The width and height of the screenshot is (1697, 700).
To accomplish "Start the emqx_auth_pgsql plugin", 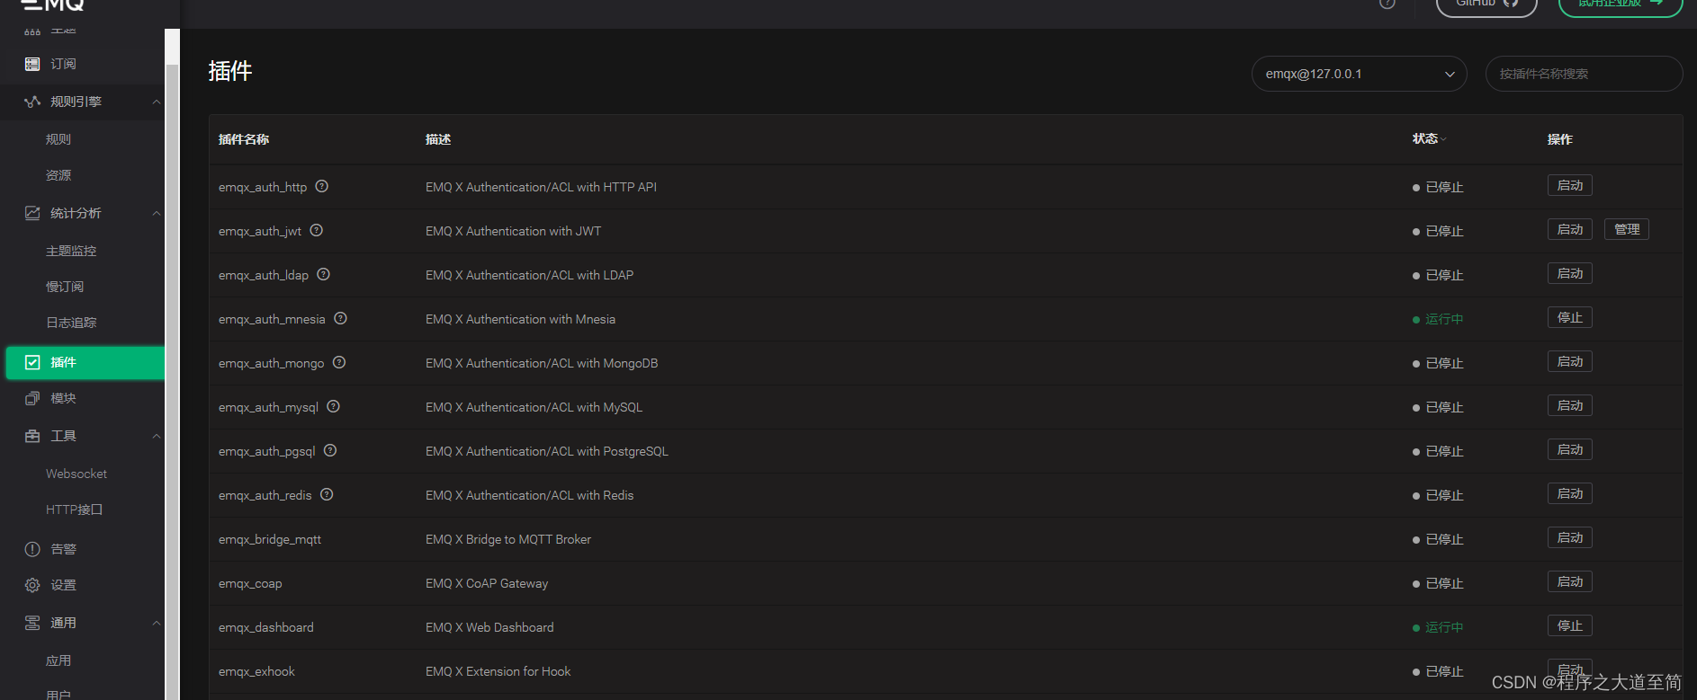I will (1570, 449).
